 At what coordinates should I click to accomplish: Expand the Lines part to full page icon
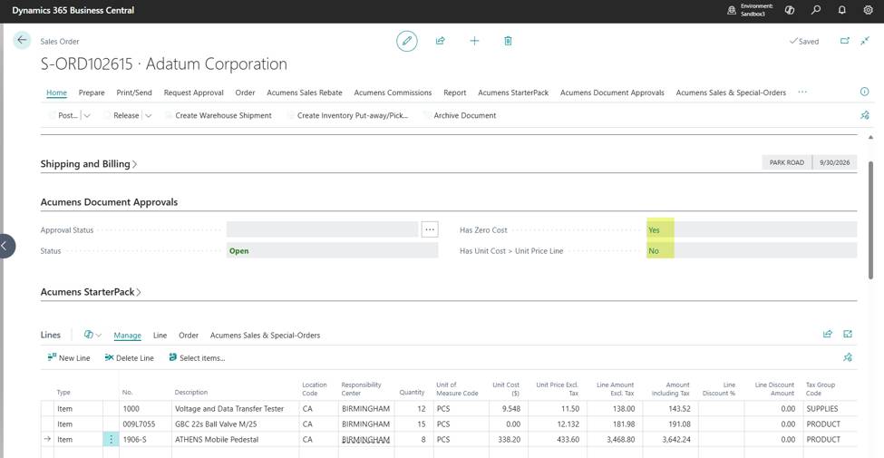click(848, 334)
